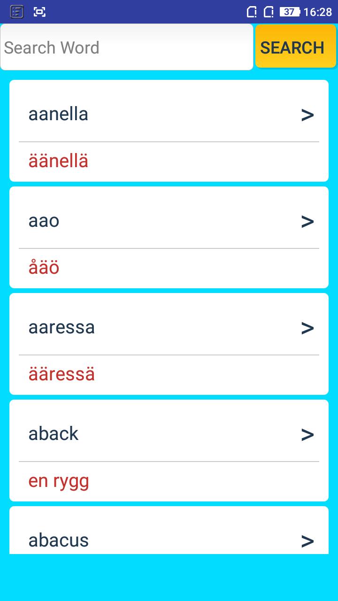This screenshot has width=338, height=601.
Task: Select the word aback
Action: click(x=54, y=433)
